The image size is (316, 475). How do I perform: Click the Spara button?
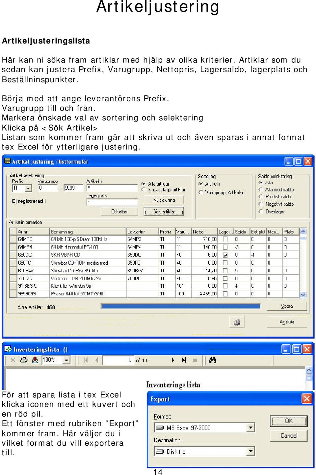point(287,306)
